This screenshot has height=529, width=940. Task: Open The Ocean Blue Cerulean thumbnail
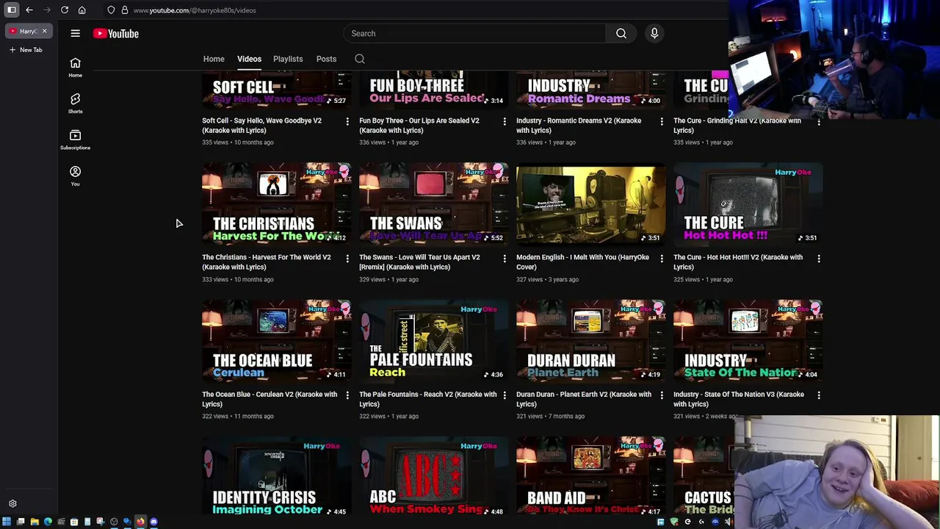click(x=276, y=340)
